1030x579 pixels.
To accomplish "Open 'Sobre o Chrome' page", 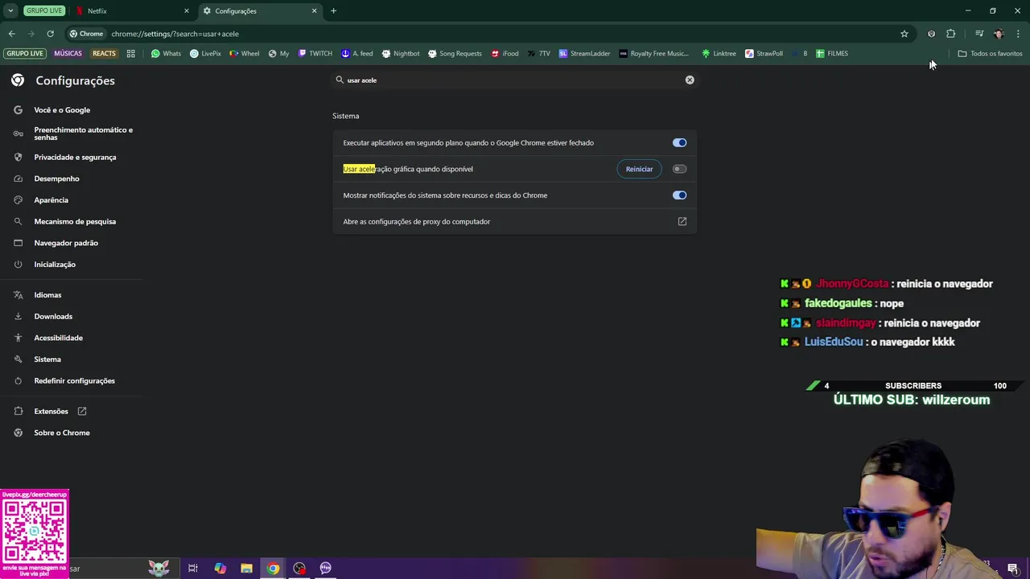I will pyautogui.click(x=62, y=433).
